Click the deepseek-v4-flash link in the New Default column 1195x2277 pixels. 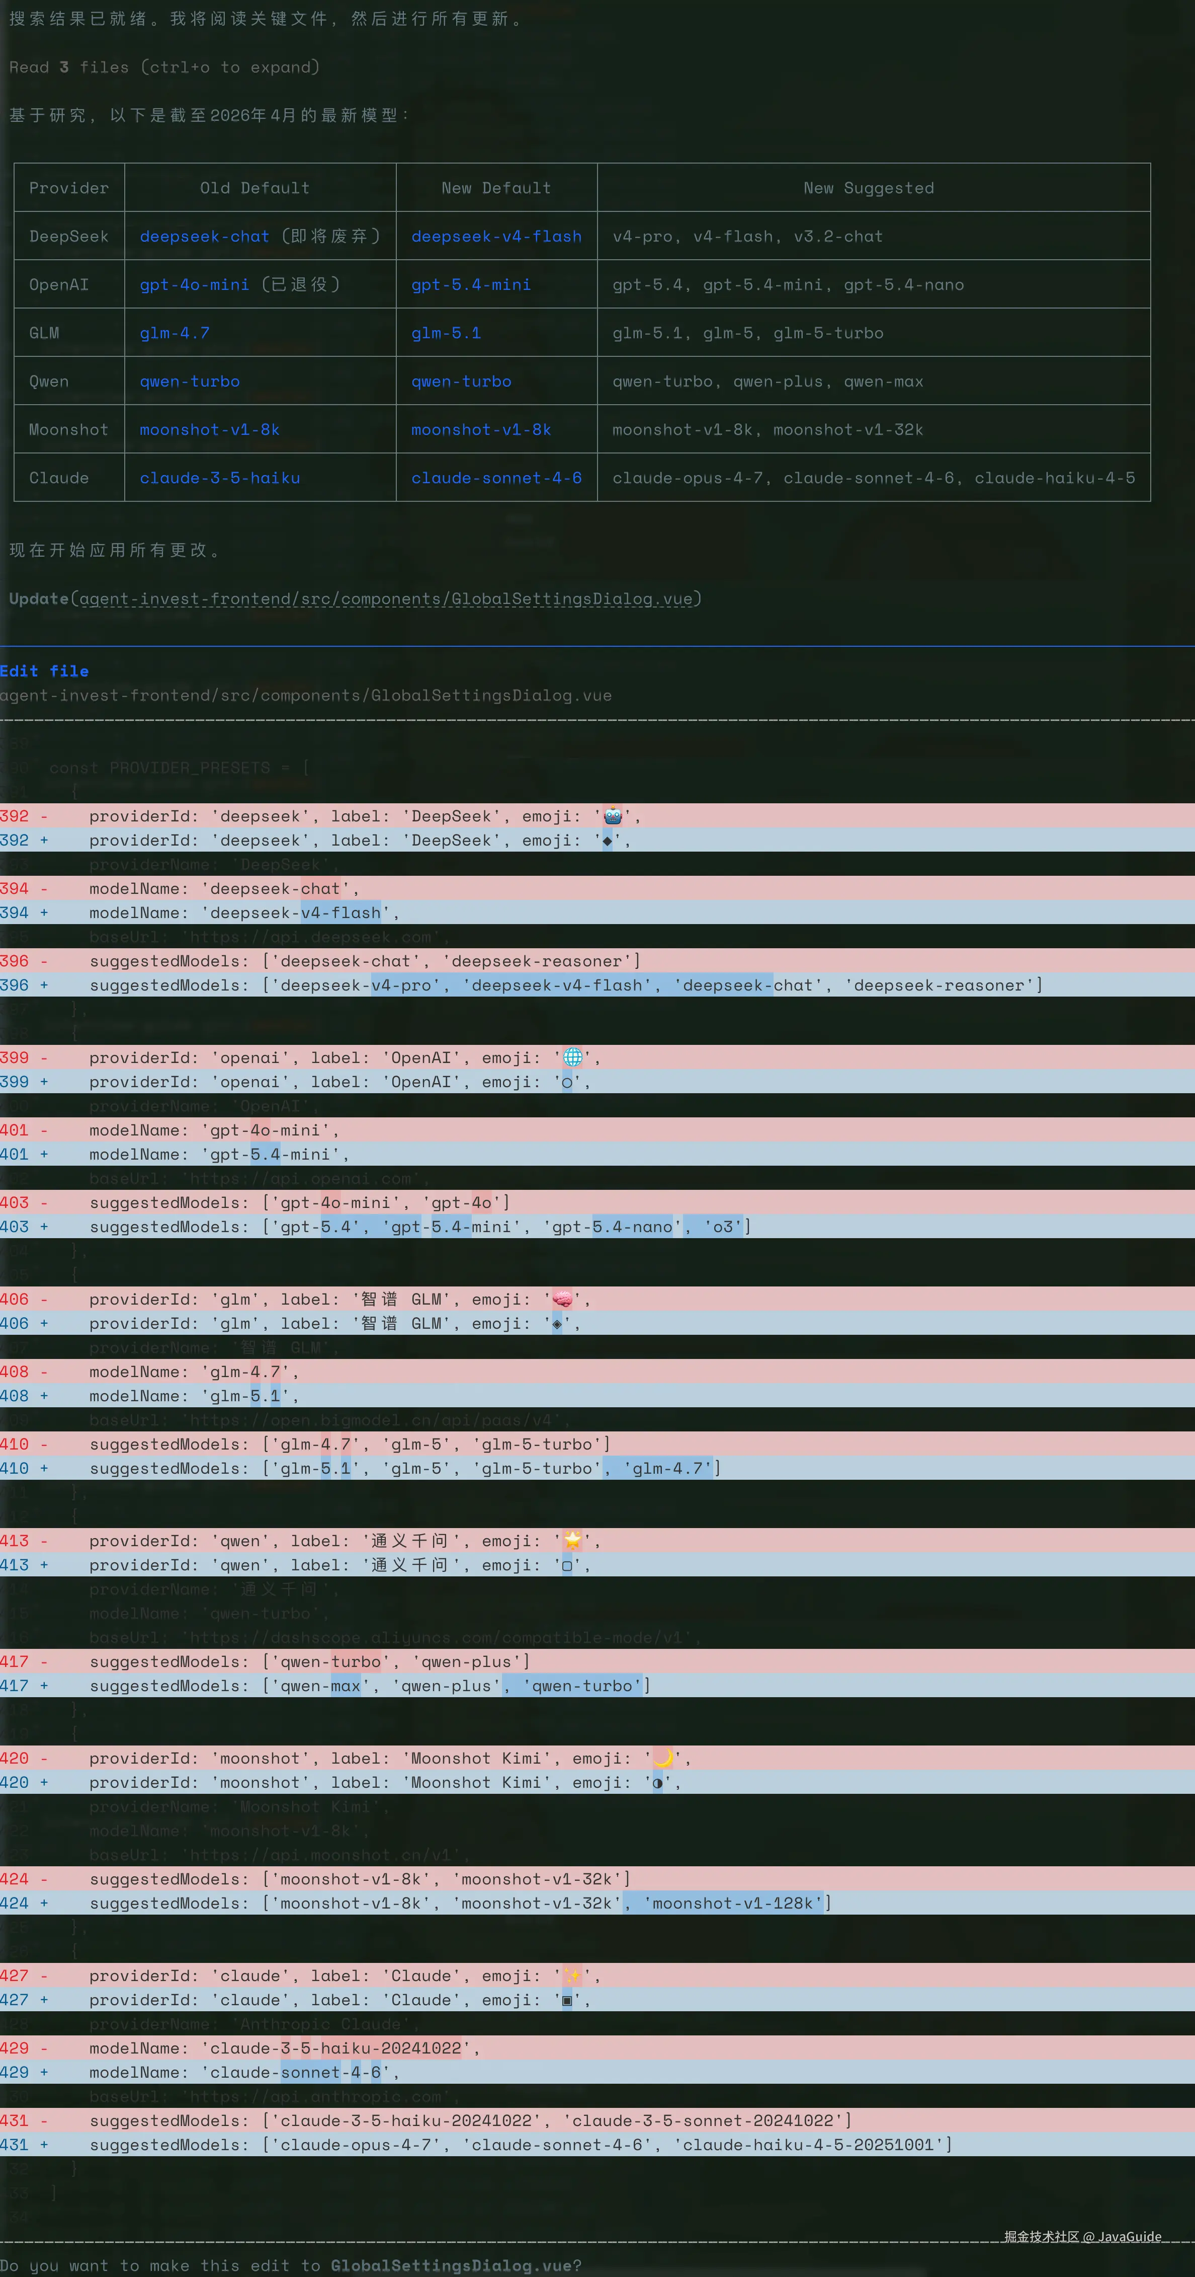tap(495, 236)
